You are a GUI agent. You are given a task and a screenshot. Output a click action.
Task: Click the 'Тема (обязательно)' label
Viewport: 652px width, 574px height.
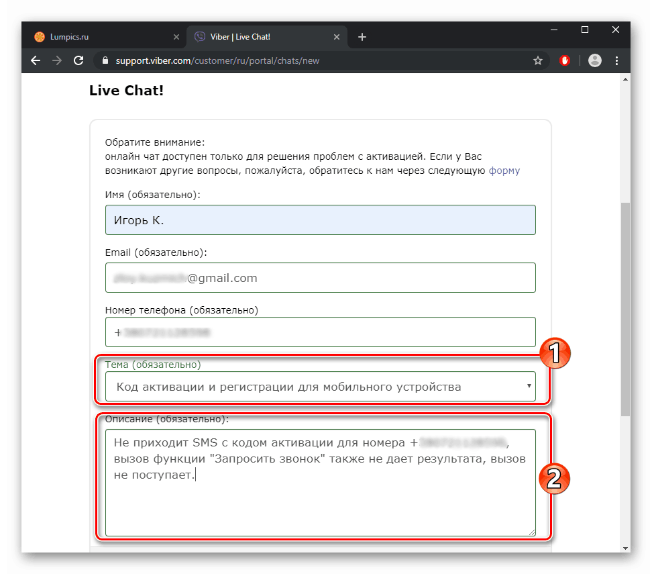(x=153, y=365)
